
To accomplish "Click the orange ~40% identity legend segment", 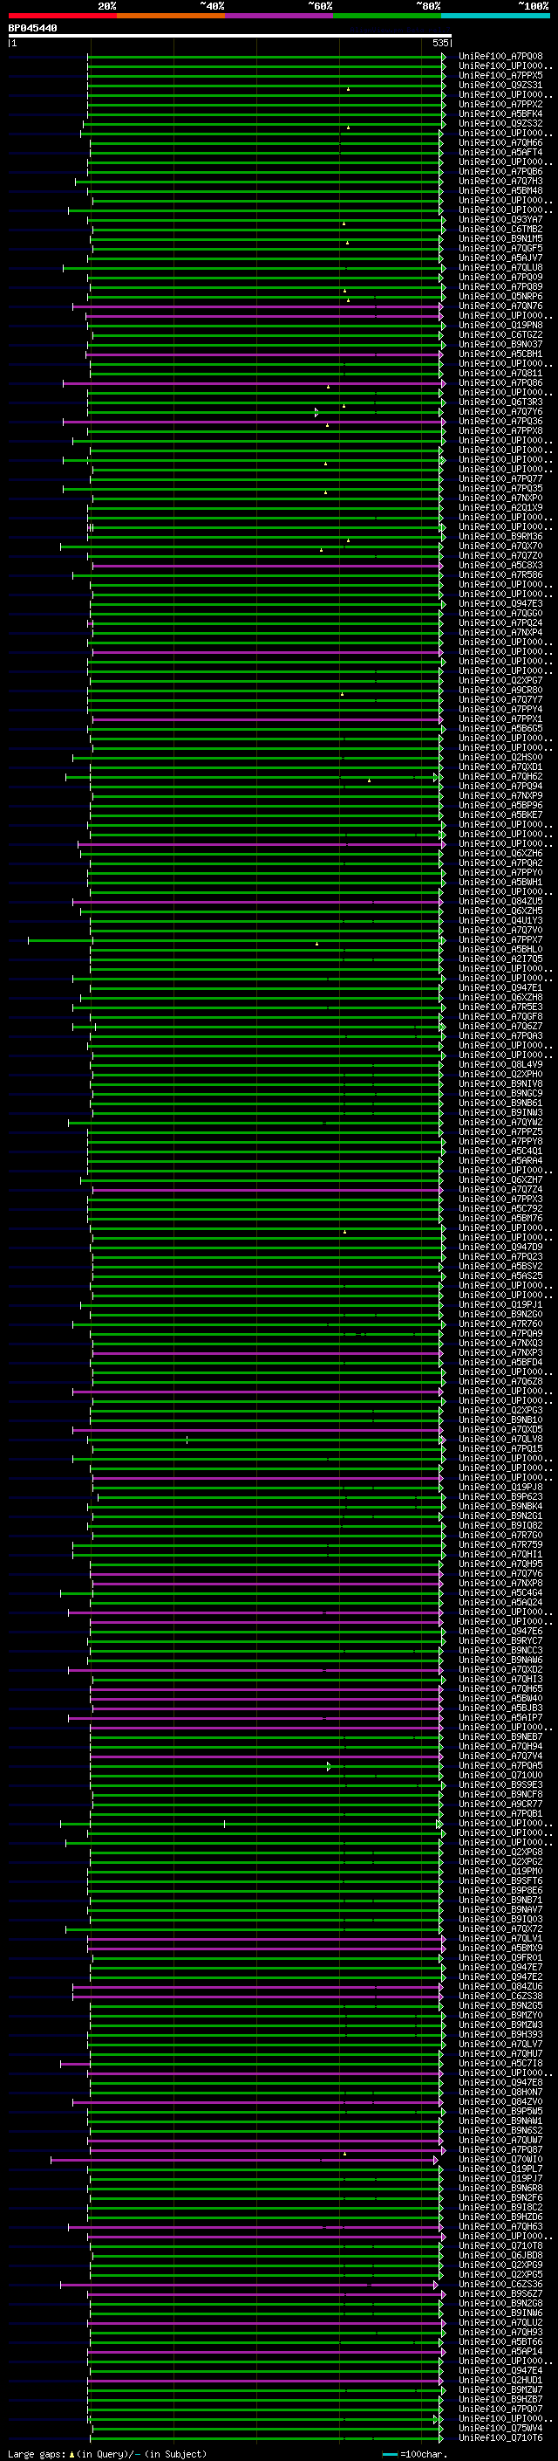I will [x=171, y=16].
